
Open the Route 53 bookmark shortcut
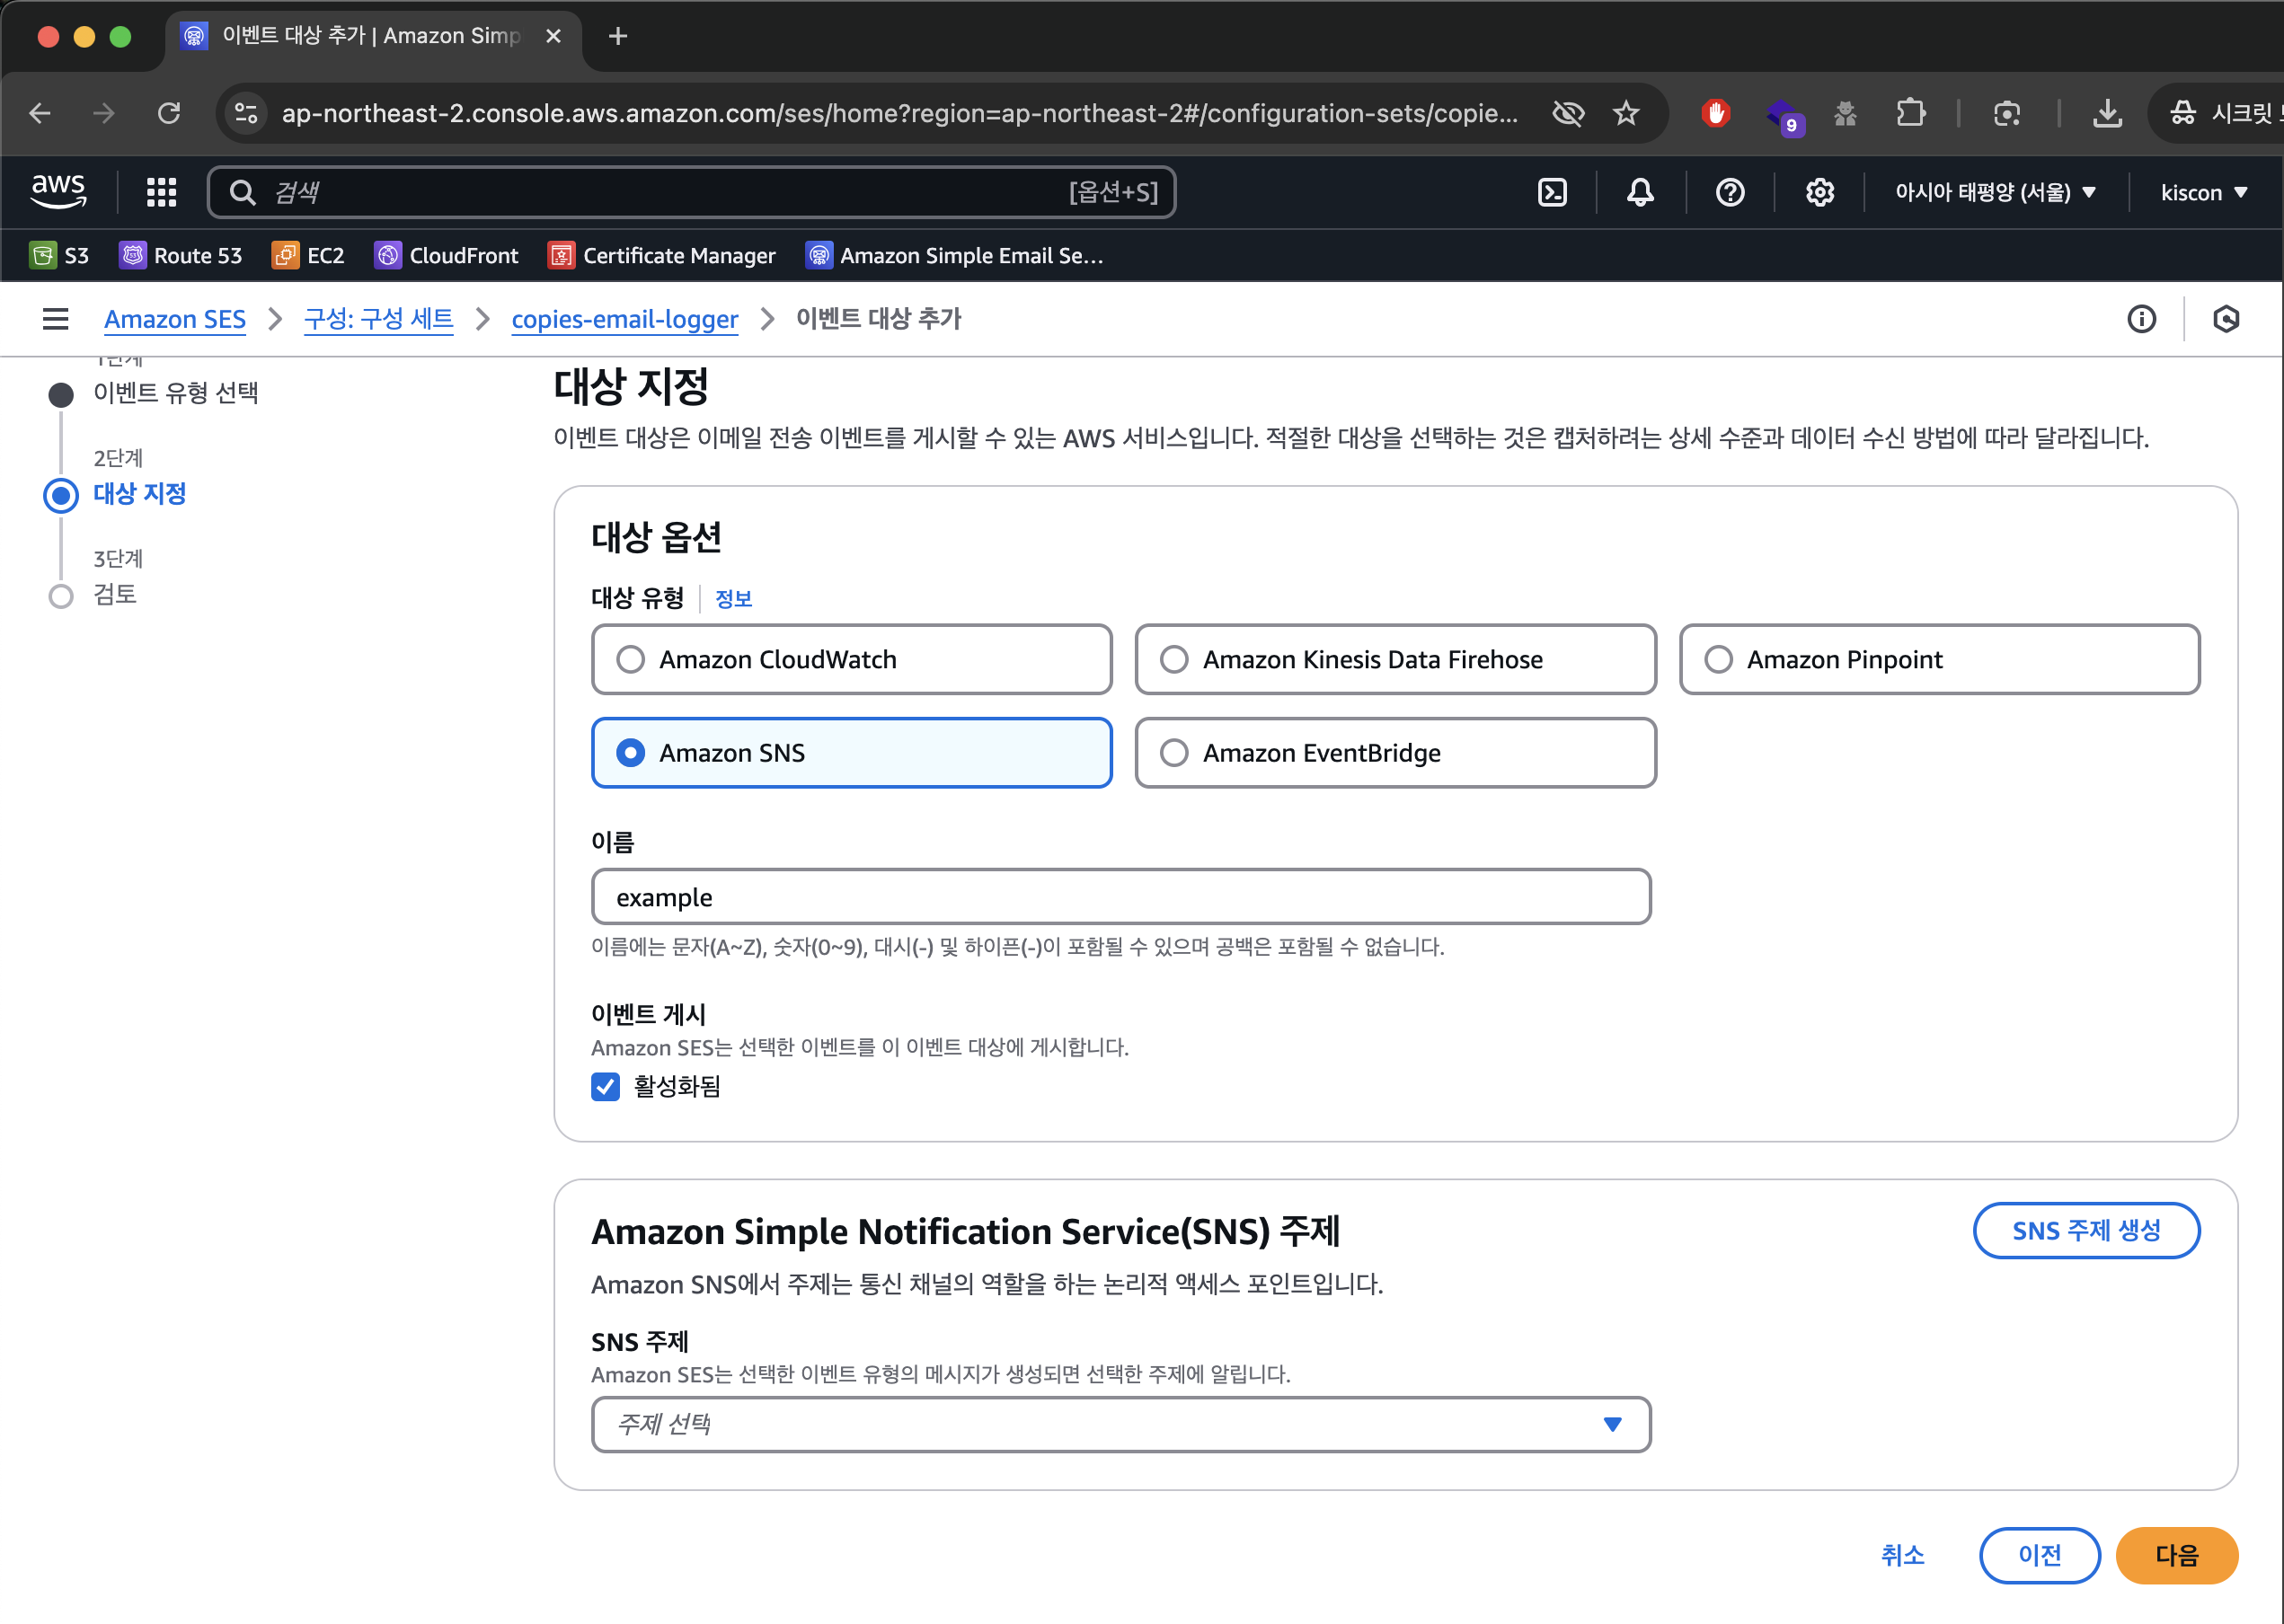tap(181, 256)
